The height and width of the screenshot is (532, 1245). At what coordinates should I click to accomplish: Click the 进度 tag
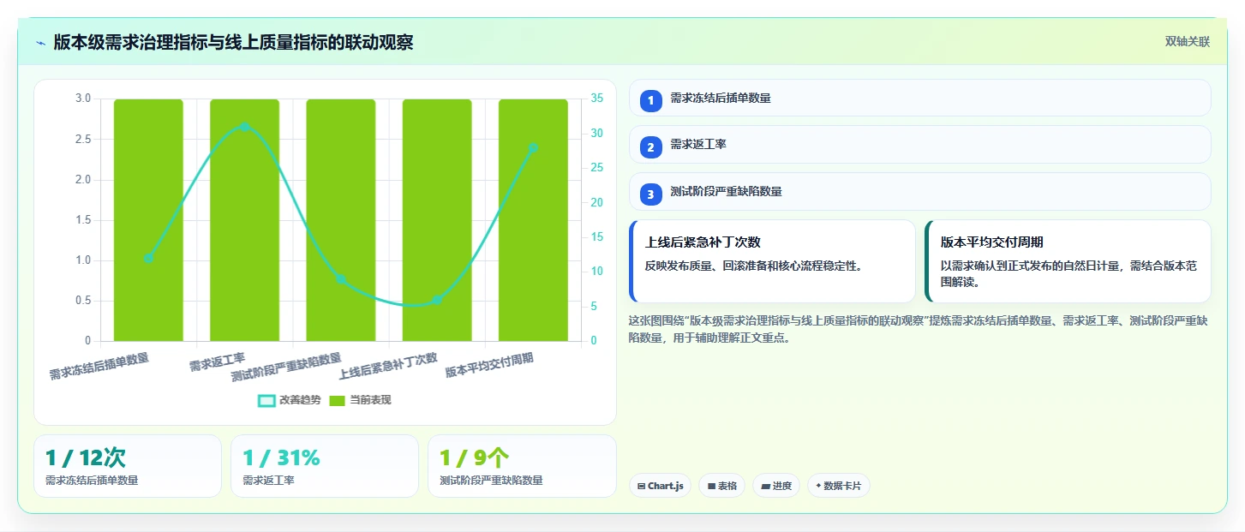(776, 486)
